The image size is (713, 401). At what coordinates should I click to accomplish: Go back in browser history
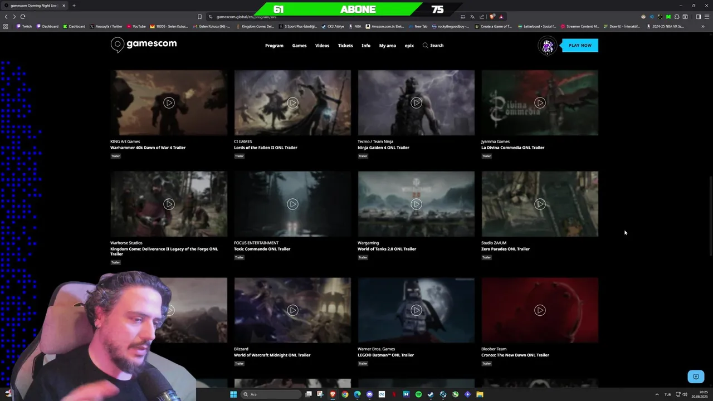pyautogui.click(x=6, y=17)
